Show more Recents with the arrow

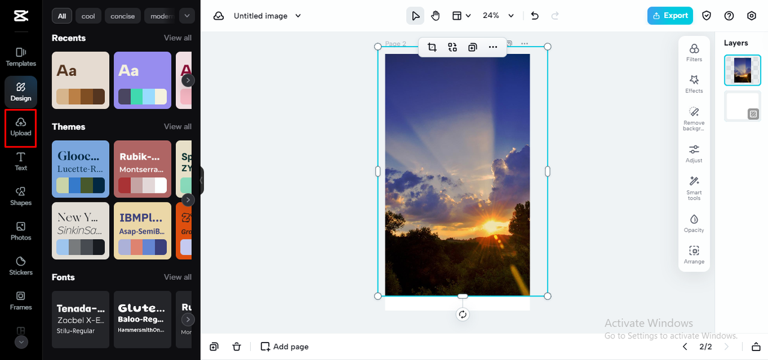tap(188, 80)
